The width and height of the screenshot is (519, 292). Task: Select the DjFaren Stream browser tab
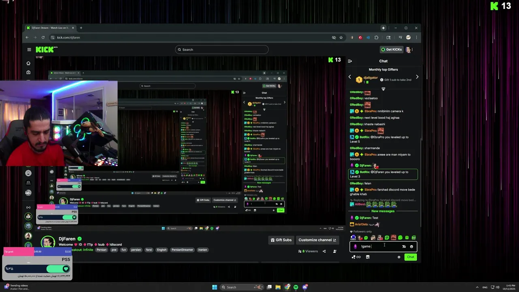point(50,28)
